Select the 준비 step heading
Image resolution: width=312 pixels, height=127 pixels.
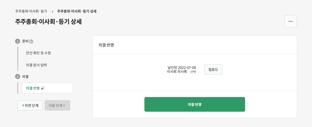coord(25,41)
